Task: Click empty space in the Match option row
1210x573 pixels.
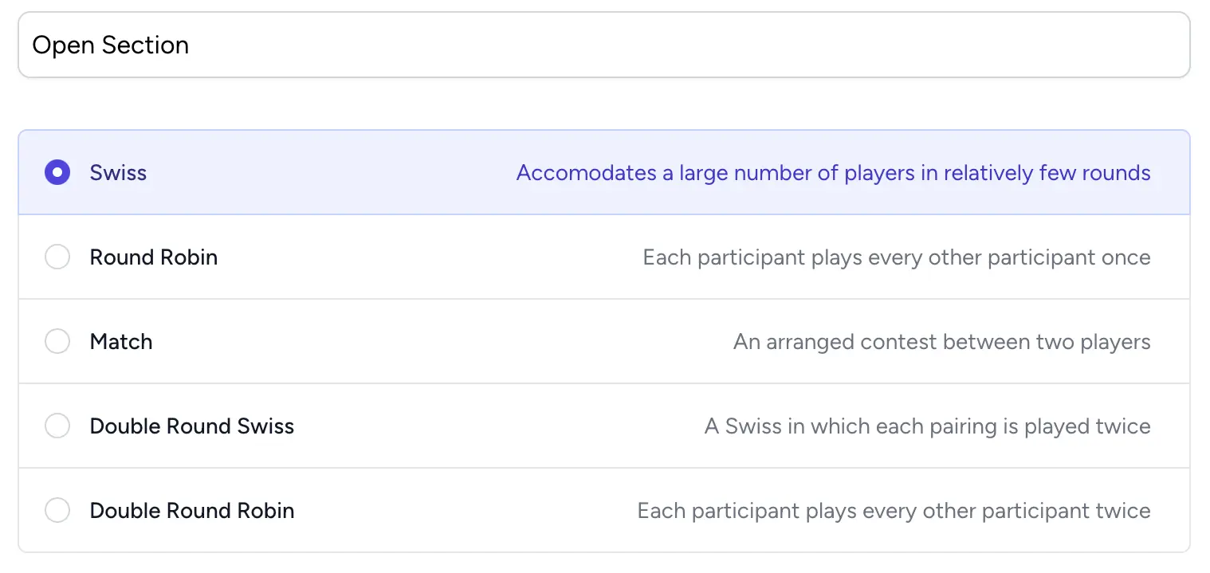Action: click(438, 342)
